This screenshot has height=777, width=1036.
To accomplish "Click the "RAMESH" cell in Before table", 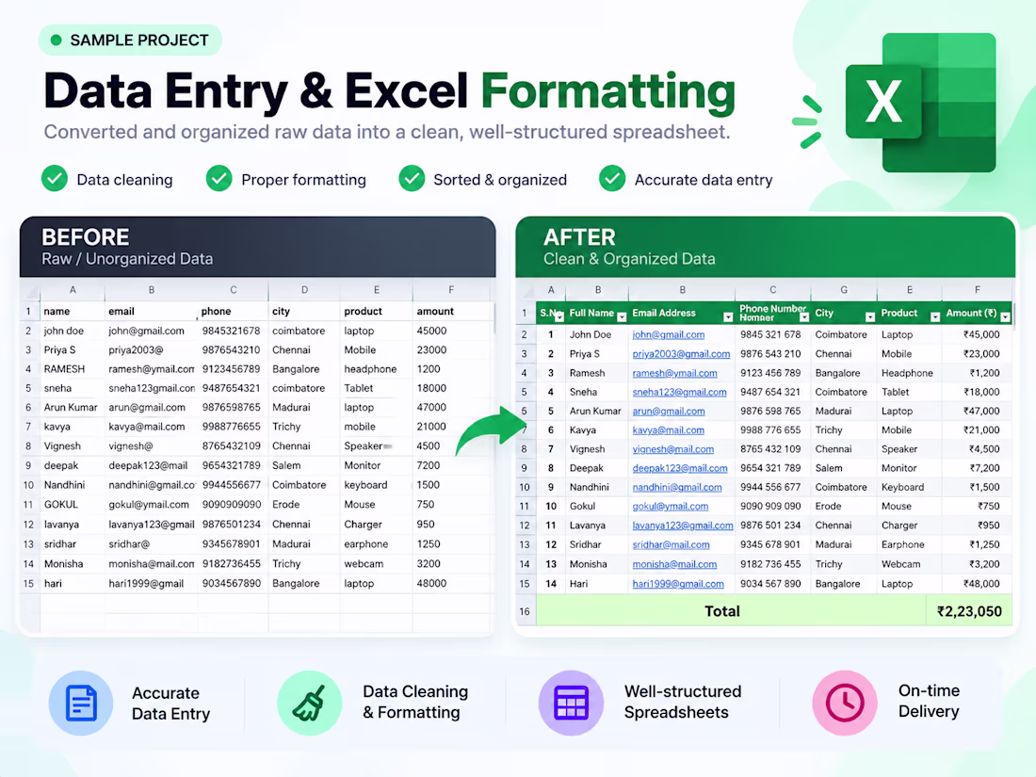I will tap(72, 368).
